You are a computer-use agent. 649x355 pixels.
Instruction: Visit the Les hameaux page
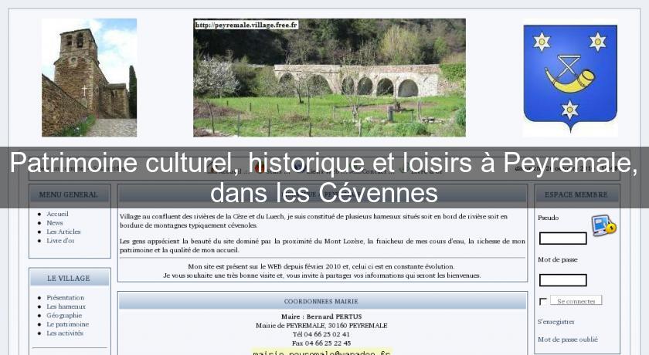(66, 306)
